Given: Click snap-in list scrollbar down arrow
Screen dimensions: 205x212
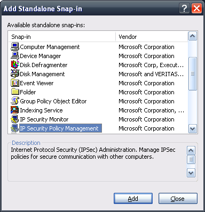Looking at the screenshot, I should (193, 128).
